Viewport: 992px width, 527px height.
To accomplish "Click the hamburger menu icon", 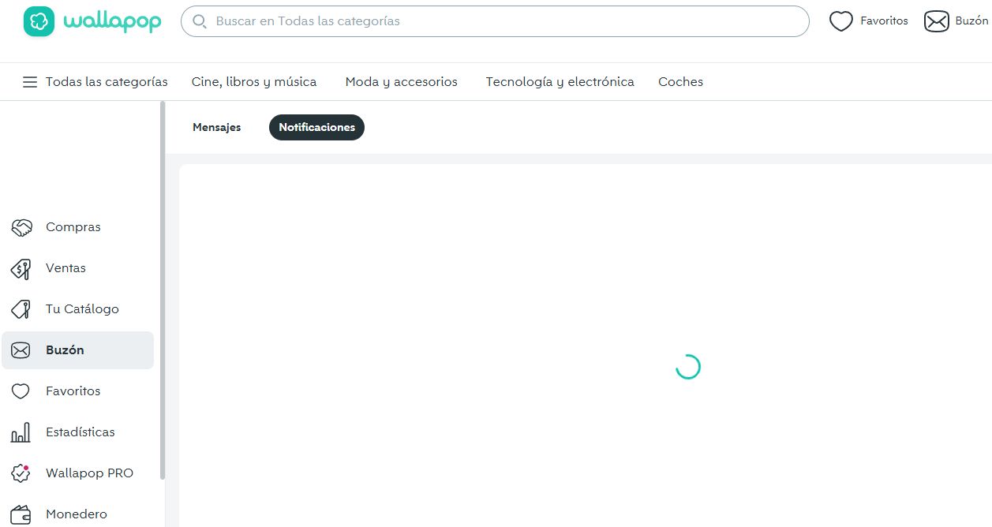I will pyautogui.click(x=30, y=82).
